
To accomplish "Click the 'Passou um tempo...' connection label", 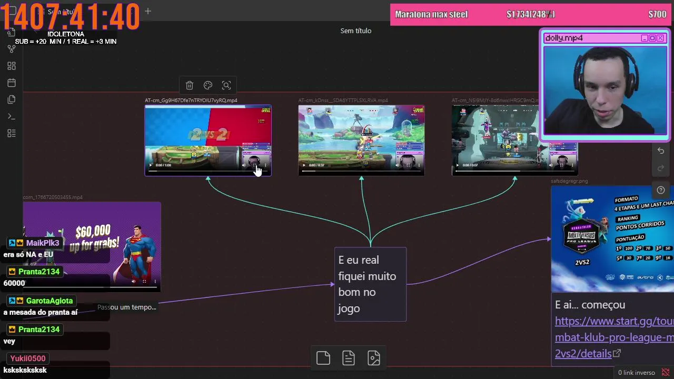I will pos(127,307).
